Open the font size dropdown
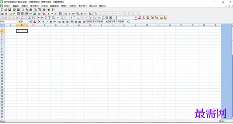 [30, 22]
